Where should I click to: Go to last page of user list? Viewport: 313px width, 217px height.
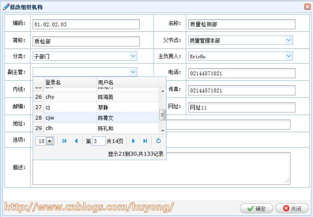pyautogui.click(x=145, y=141)
